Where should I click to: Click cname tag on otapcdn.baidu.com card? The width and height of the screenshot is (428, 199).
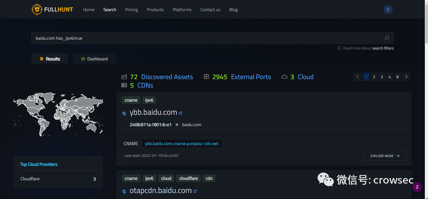click(131, 179)
